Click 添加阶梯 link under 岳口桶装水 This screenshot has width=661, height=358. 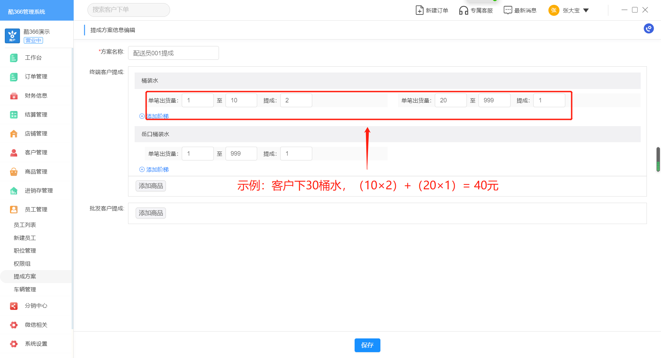click(x=154, y=169)
